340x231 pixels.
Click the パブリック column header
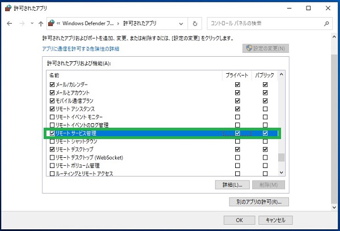tap(265, 75)
